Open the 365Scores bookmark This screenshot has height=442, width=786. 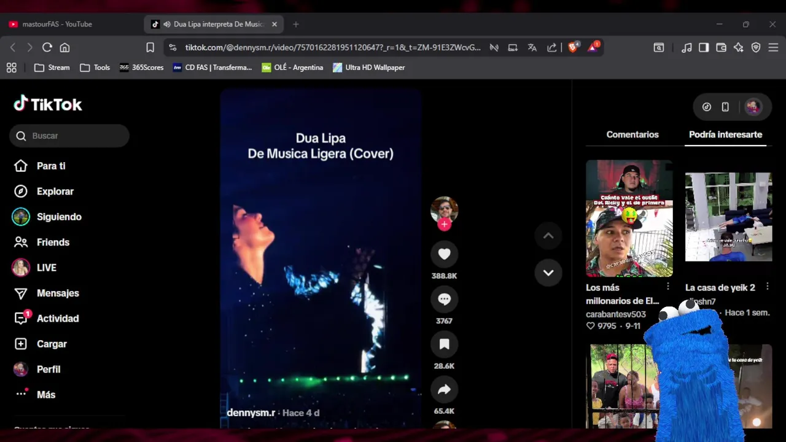point(142,68)
